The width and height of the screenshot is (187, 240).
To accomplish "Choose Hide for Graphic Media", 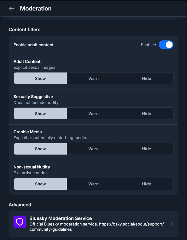I will click(x=146, y=149).
